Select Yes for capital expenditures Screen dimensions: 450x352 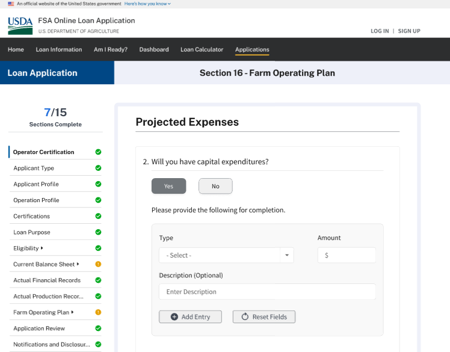(x=168, y=187)
